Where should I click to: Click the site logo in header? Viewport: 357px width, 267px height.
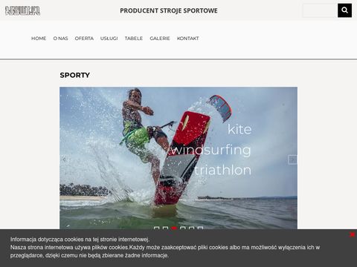[23, 10]
